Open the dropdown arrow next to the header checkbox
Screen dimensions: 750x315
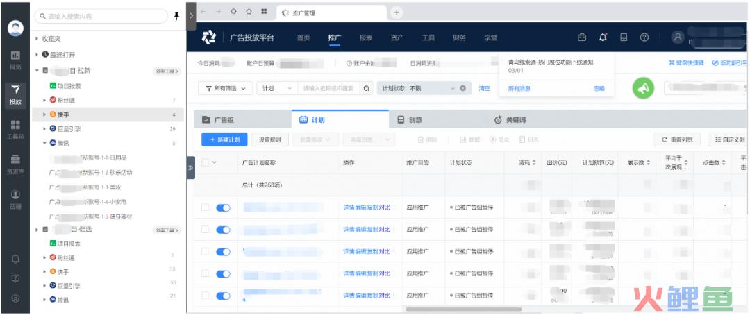pos(215,162)
